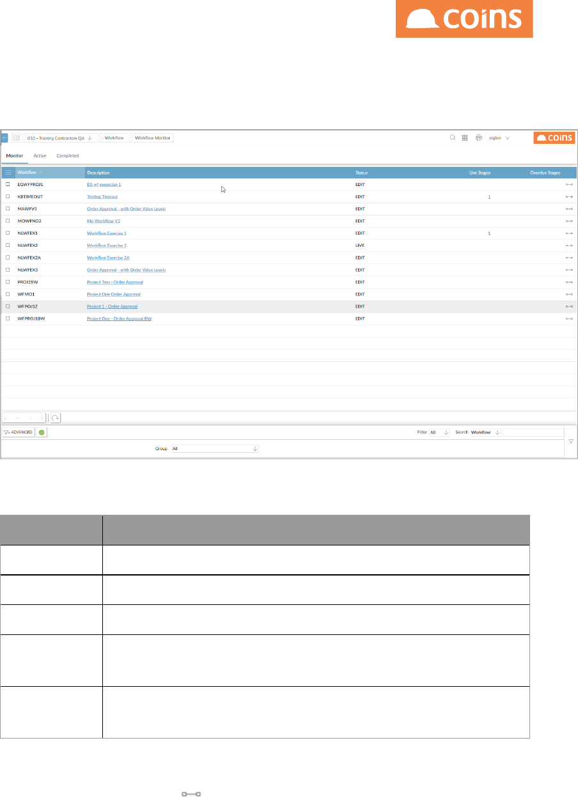This screenshot has height=807, width=578.
Task: Click the search magnifier icon in header
Action: point(453,137)
